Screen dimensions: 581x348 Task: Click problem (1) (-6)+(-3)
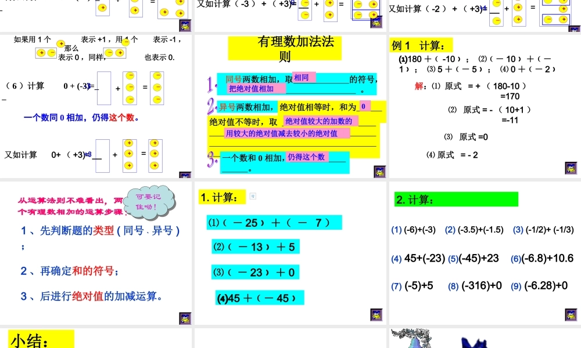point(414,230)
